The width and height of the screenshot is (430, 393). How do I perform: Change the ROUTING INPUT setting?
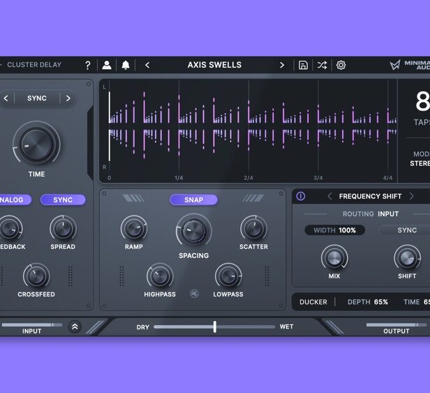[x=371, y=214]
